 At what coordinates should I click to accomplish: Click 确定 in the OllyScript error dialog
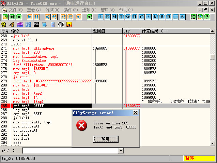106,139
